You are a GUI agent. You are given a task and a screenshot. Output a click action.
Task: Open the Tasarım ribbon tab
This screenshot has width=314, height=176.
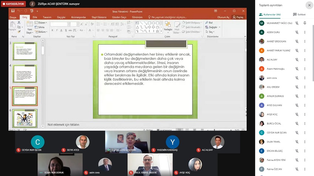click(x=47, y=17)
